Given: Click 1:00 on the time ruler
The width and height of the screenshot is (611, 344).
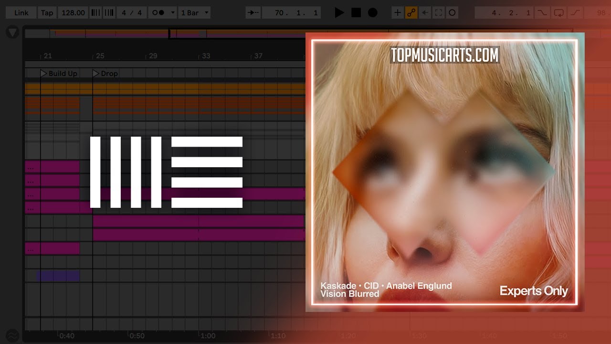Looking at the screenshot, I should [208, 336].
